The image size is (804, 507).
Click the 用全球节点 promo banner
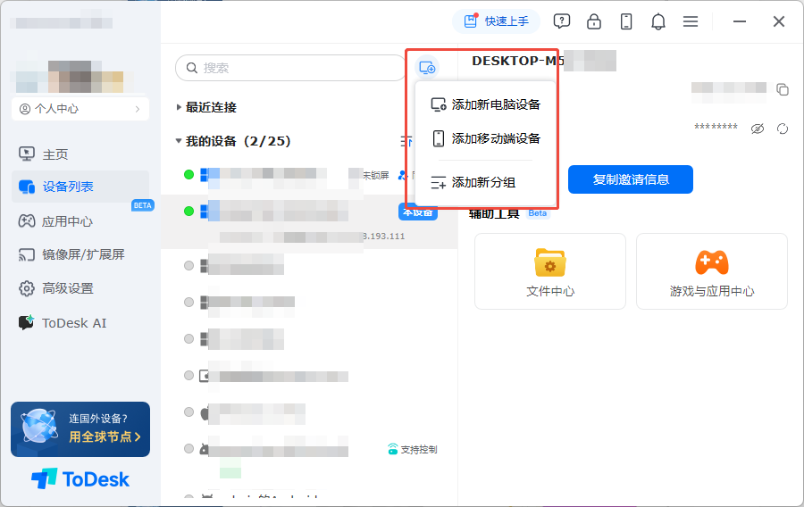click(x=80, y=429)
